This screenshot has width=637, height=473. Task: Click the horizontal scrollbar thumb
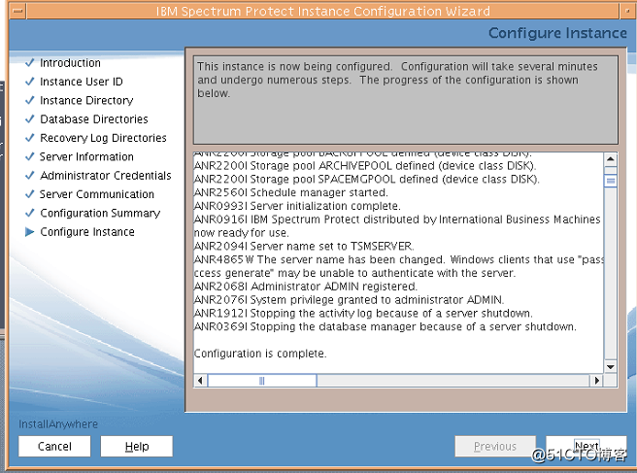click(262, 381)
